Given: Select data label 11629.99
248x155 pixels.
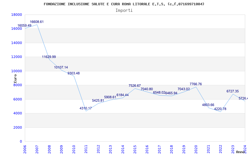Looking at the screenshot, I should [x=49, y=57].
